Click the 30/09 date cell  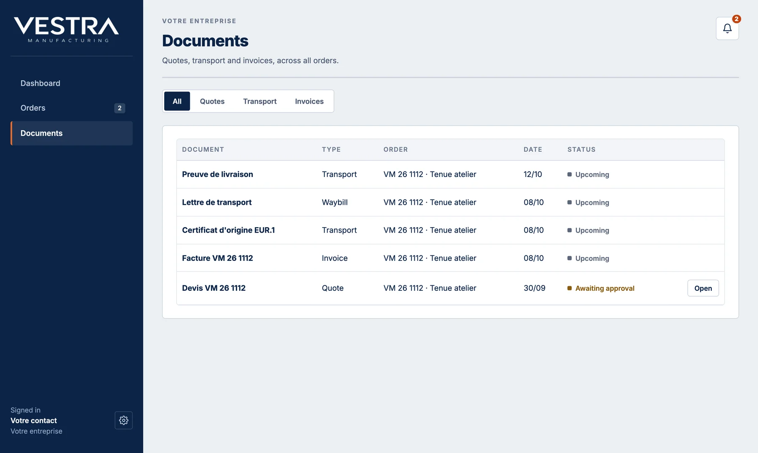534,288
